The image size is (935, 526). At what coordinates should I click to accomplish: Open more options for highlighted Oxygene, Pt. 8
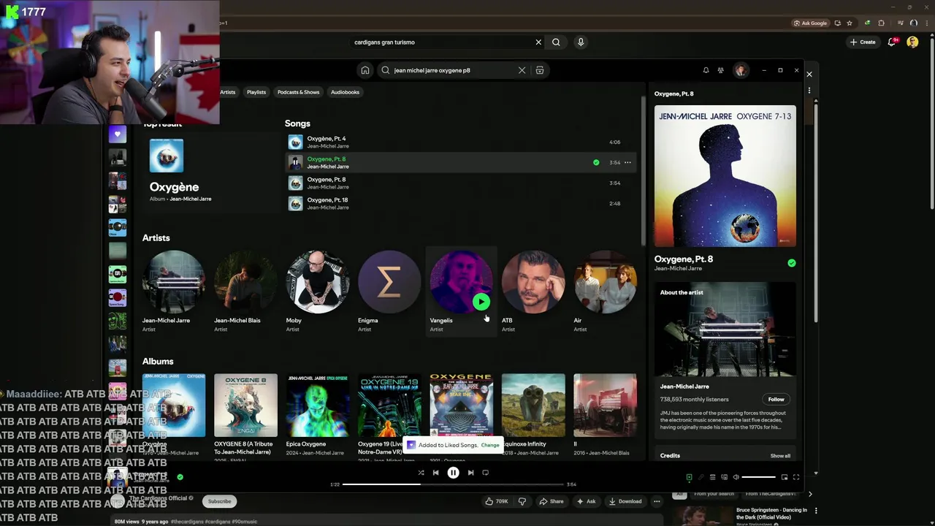(627, 162)
